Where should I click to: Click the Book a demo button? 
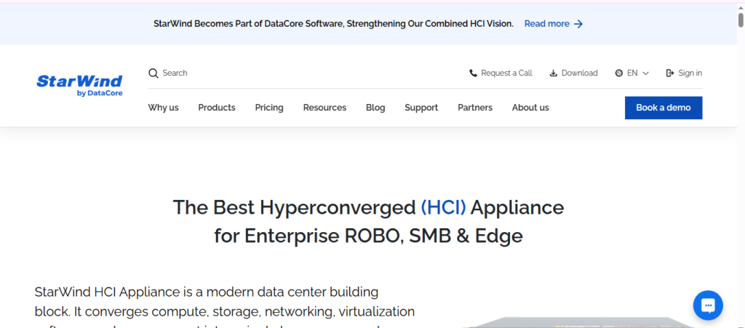[x=664, y=108]
